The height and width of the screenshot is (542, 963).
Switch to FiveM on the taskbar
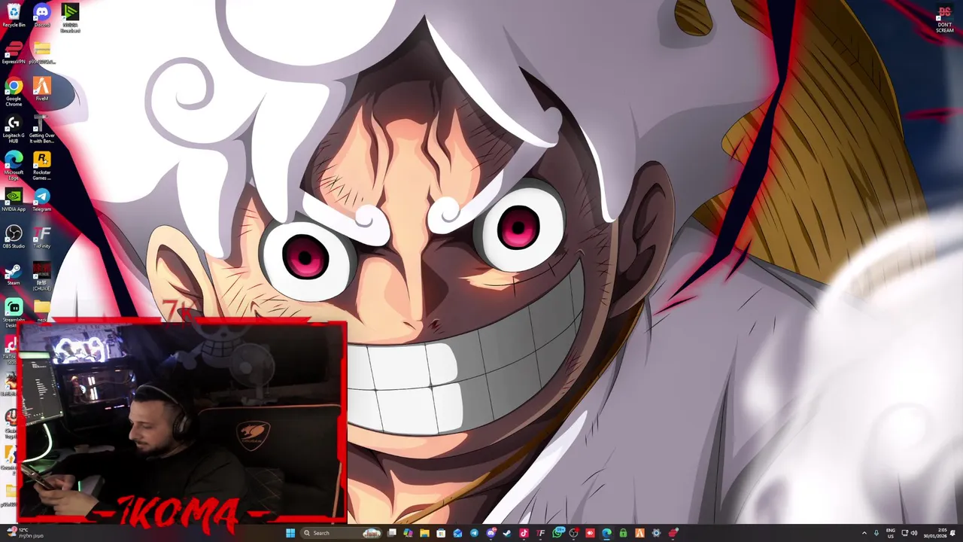[639, 533]
